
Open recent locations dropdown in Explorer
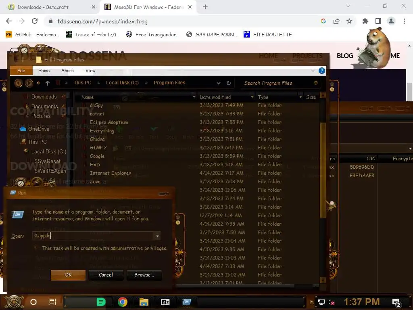pyautogui.click(x=38, y=83)
